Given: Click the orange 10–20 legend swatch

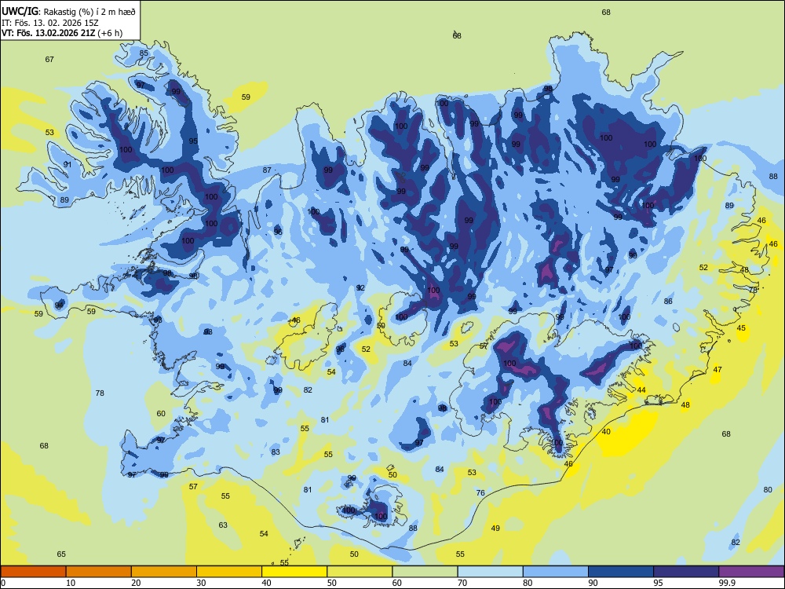Looking at the screenshot, I should 99,572.
